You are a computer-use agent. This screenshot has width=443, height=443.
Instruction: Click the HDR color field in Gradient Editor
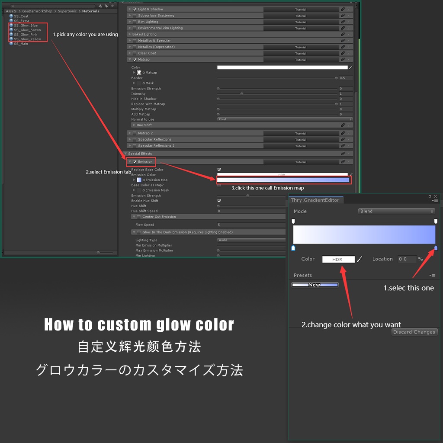click(338, 260)
